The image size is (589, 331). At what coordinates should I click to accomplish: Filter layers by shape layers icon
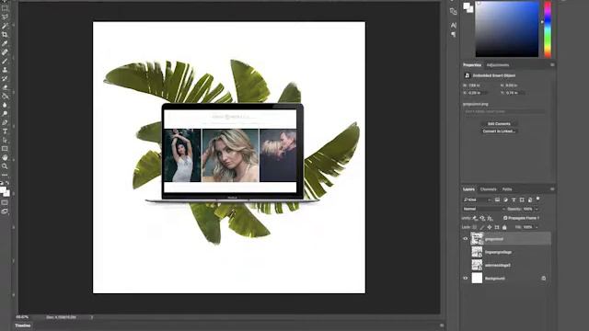(522, 200)
